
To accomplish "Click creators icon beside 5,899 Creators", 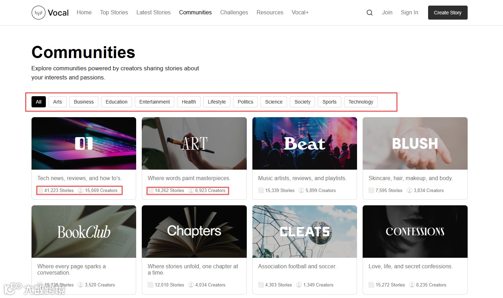I will pos(301,190).
